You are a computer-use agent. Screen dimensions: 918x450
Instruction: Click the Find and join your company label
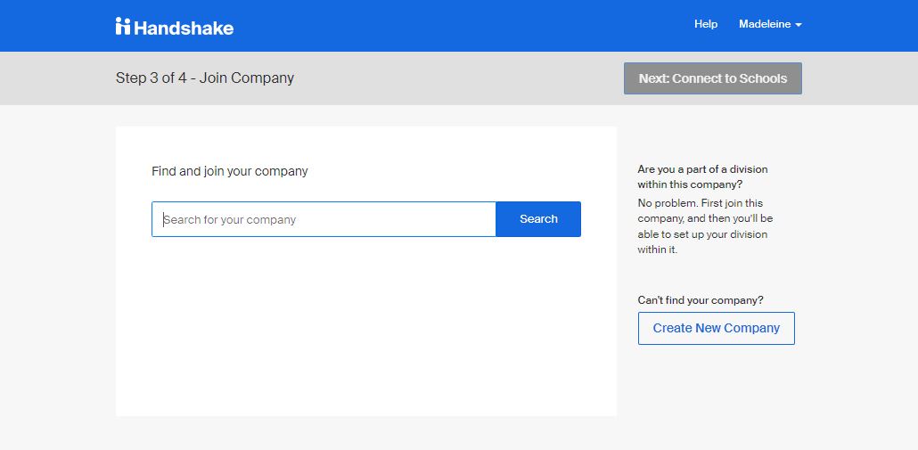click(230, 171)
